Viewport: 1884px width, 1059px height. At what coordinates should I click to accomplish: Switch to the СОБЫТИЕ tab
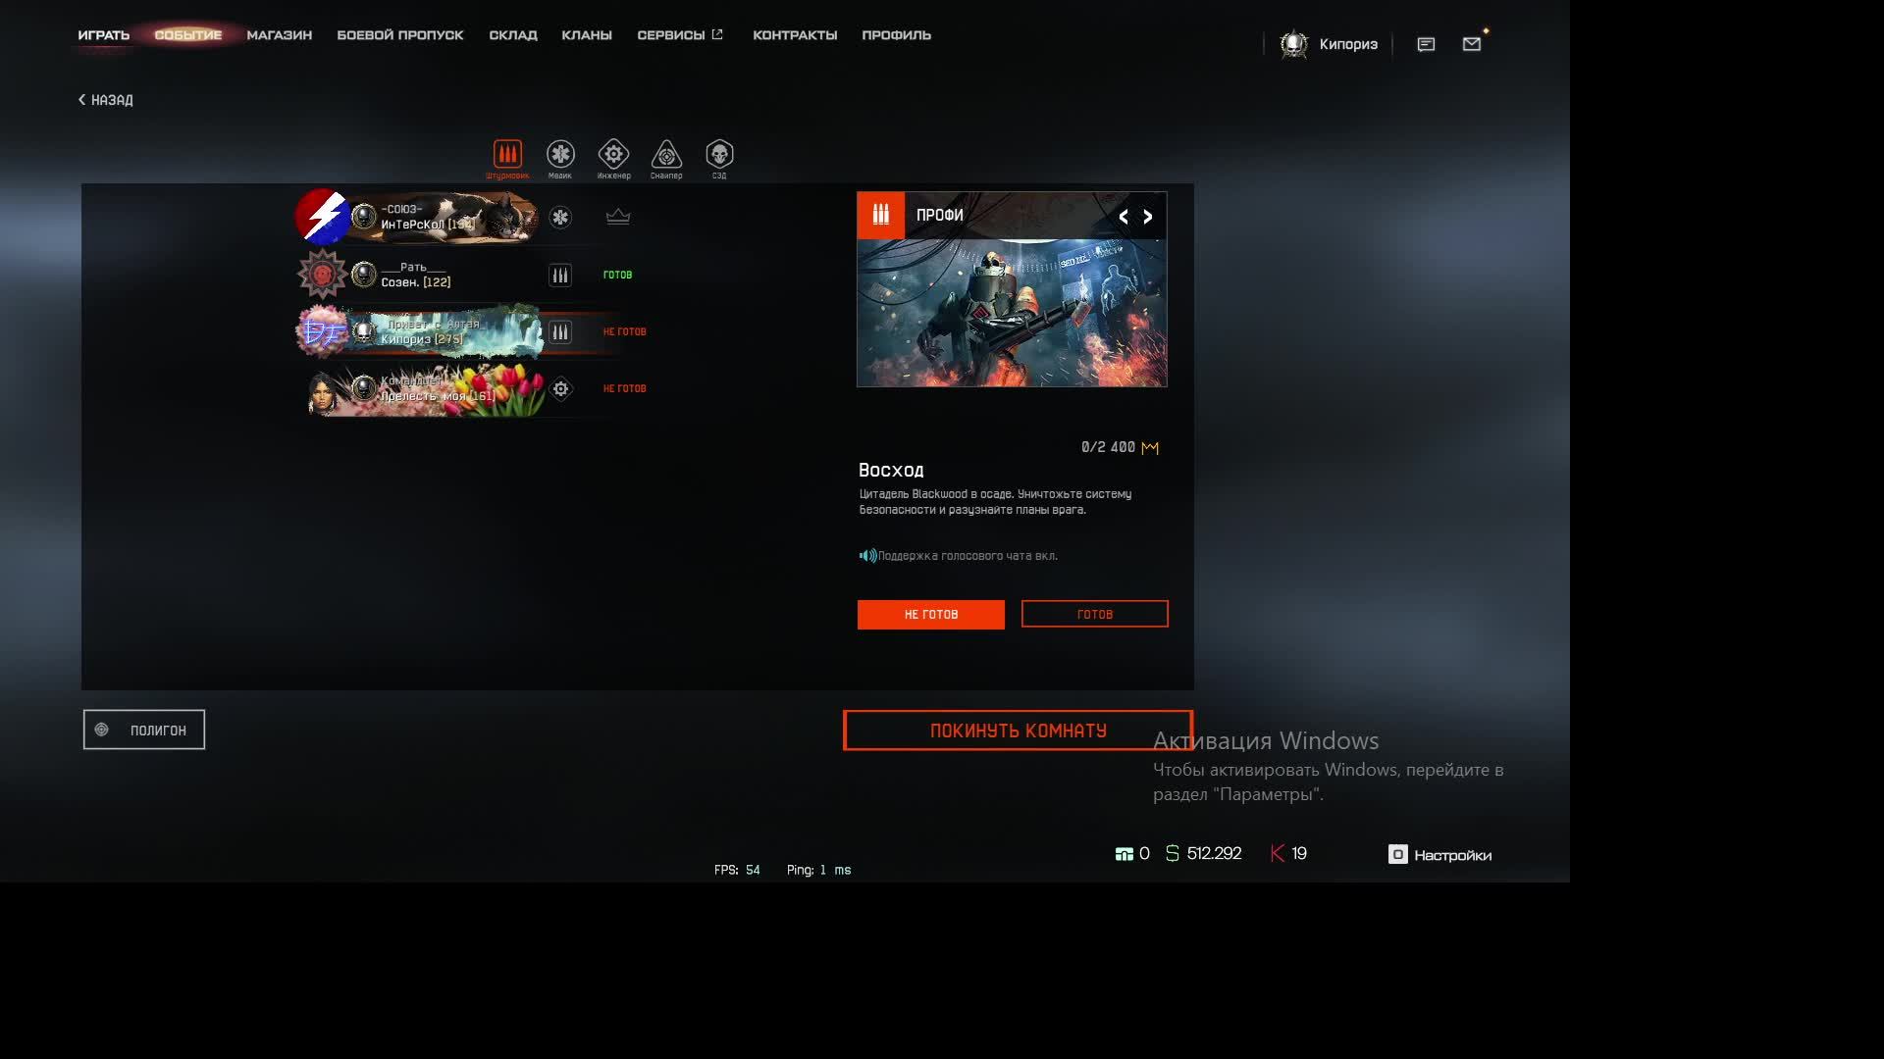point(187,34)
